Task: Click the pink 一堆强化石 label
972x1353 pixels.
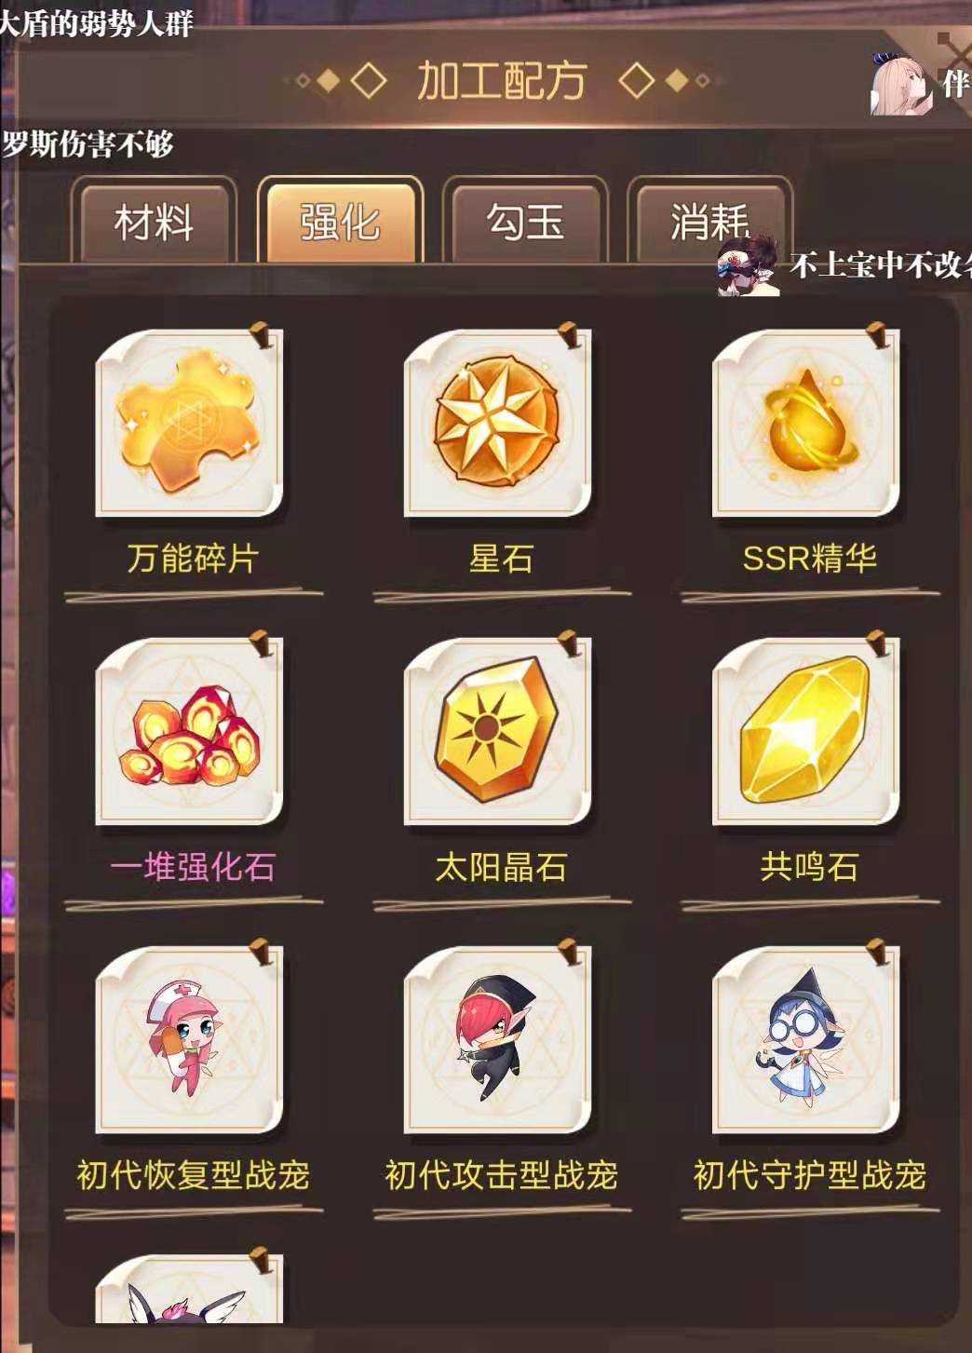Action: point(193,867)
